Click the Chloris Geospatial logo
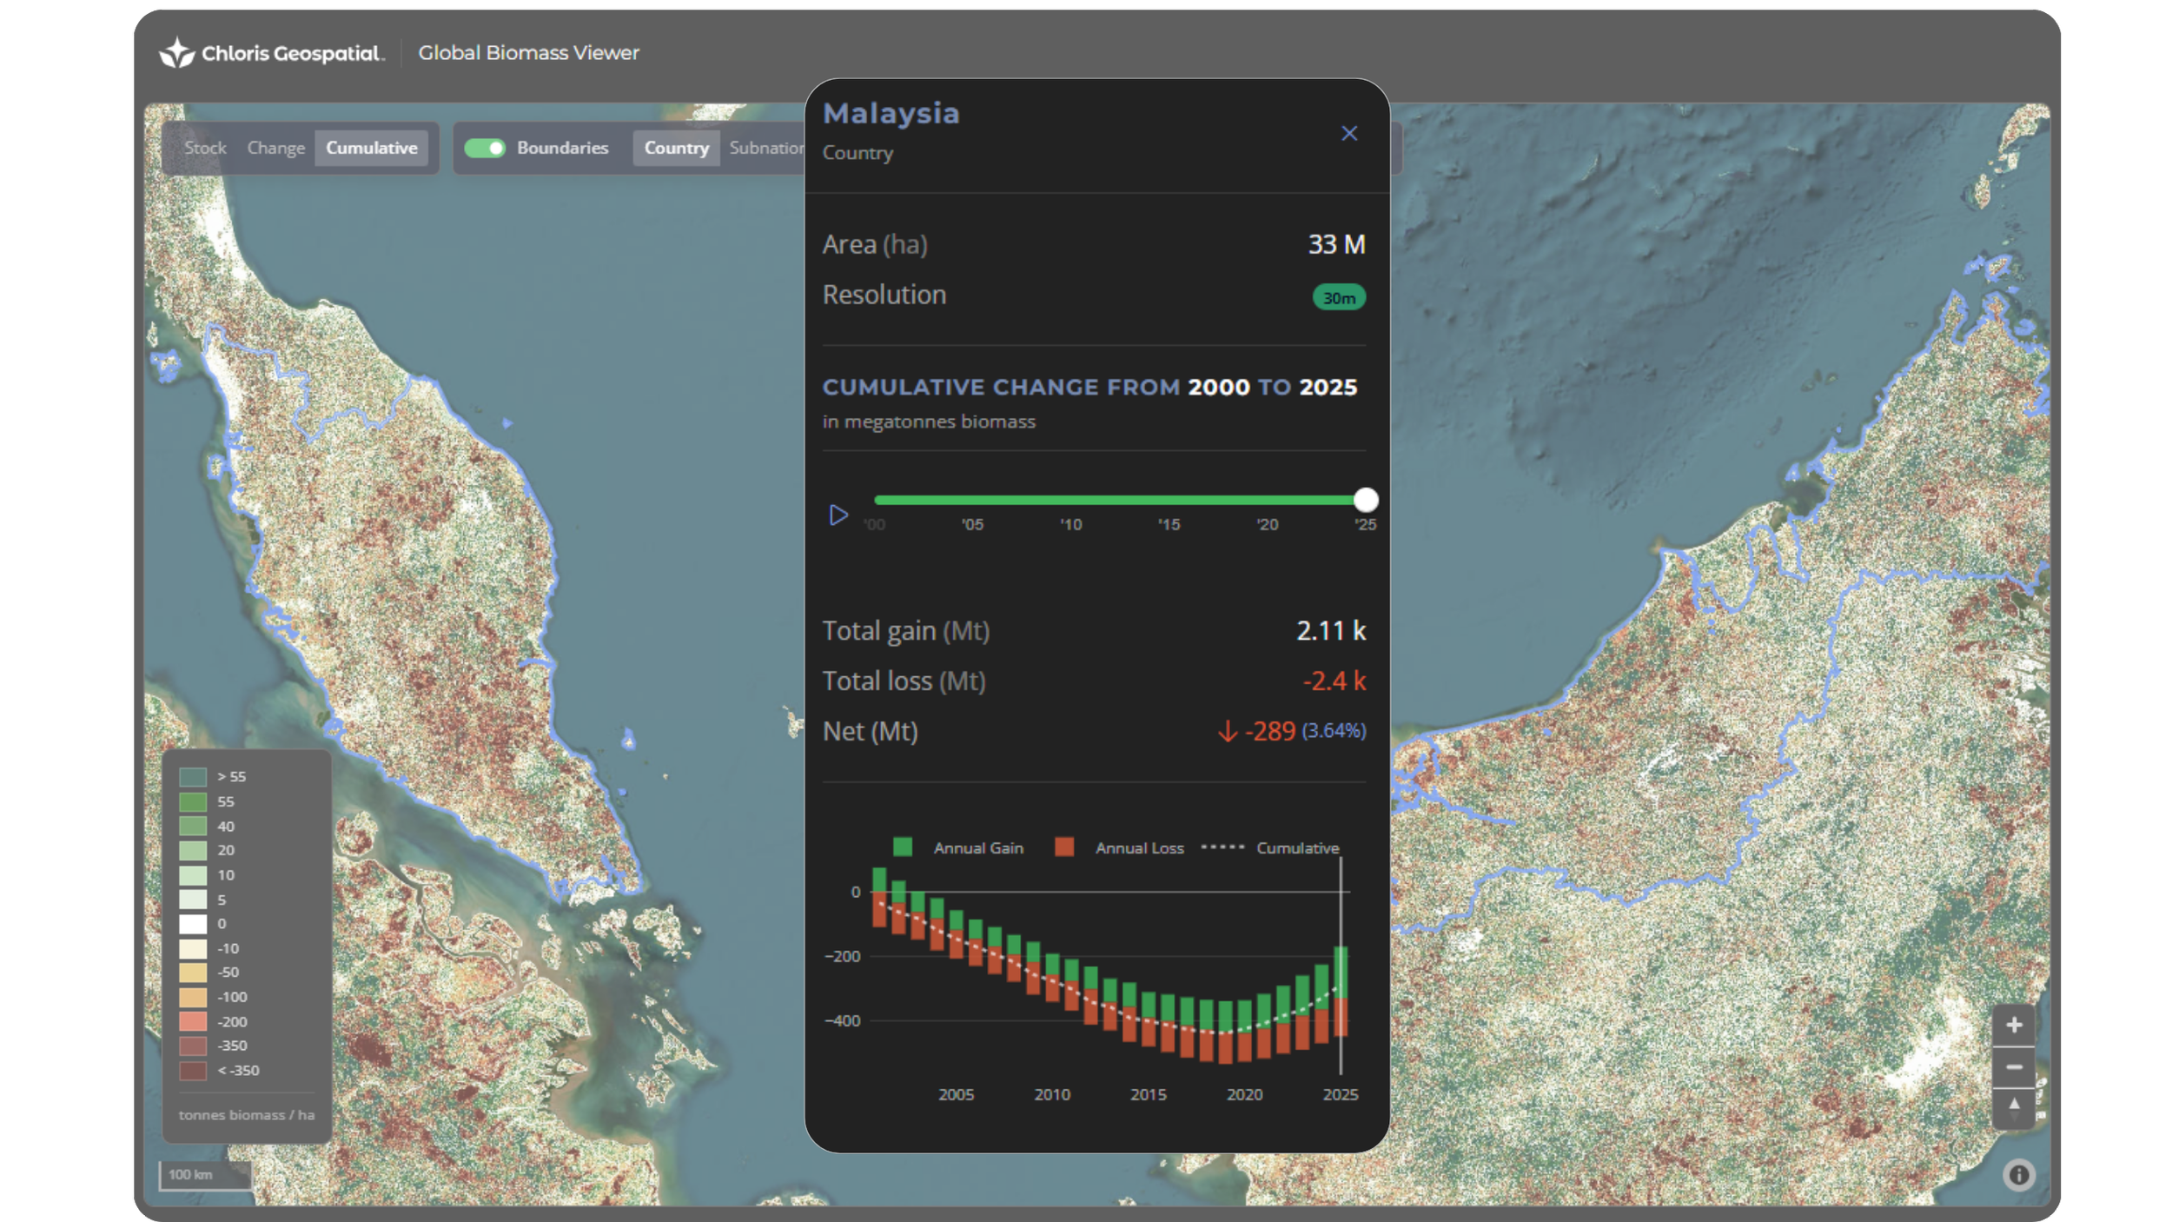The height and width of the screenshot is (1222, 2172). point(271,53)
